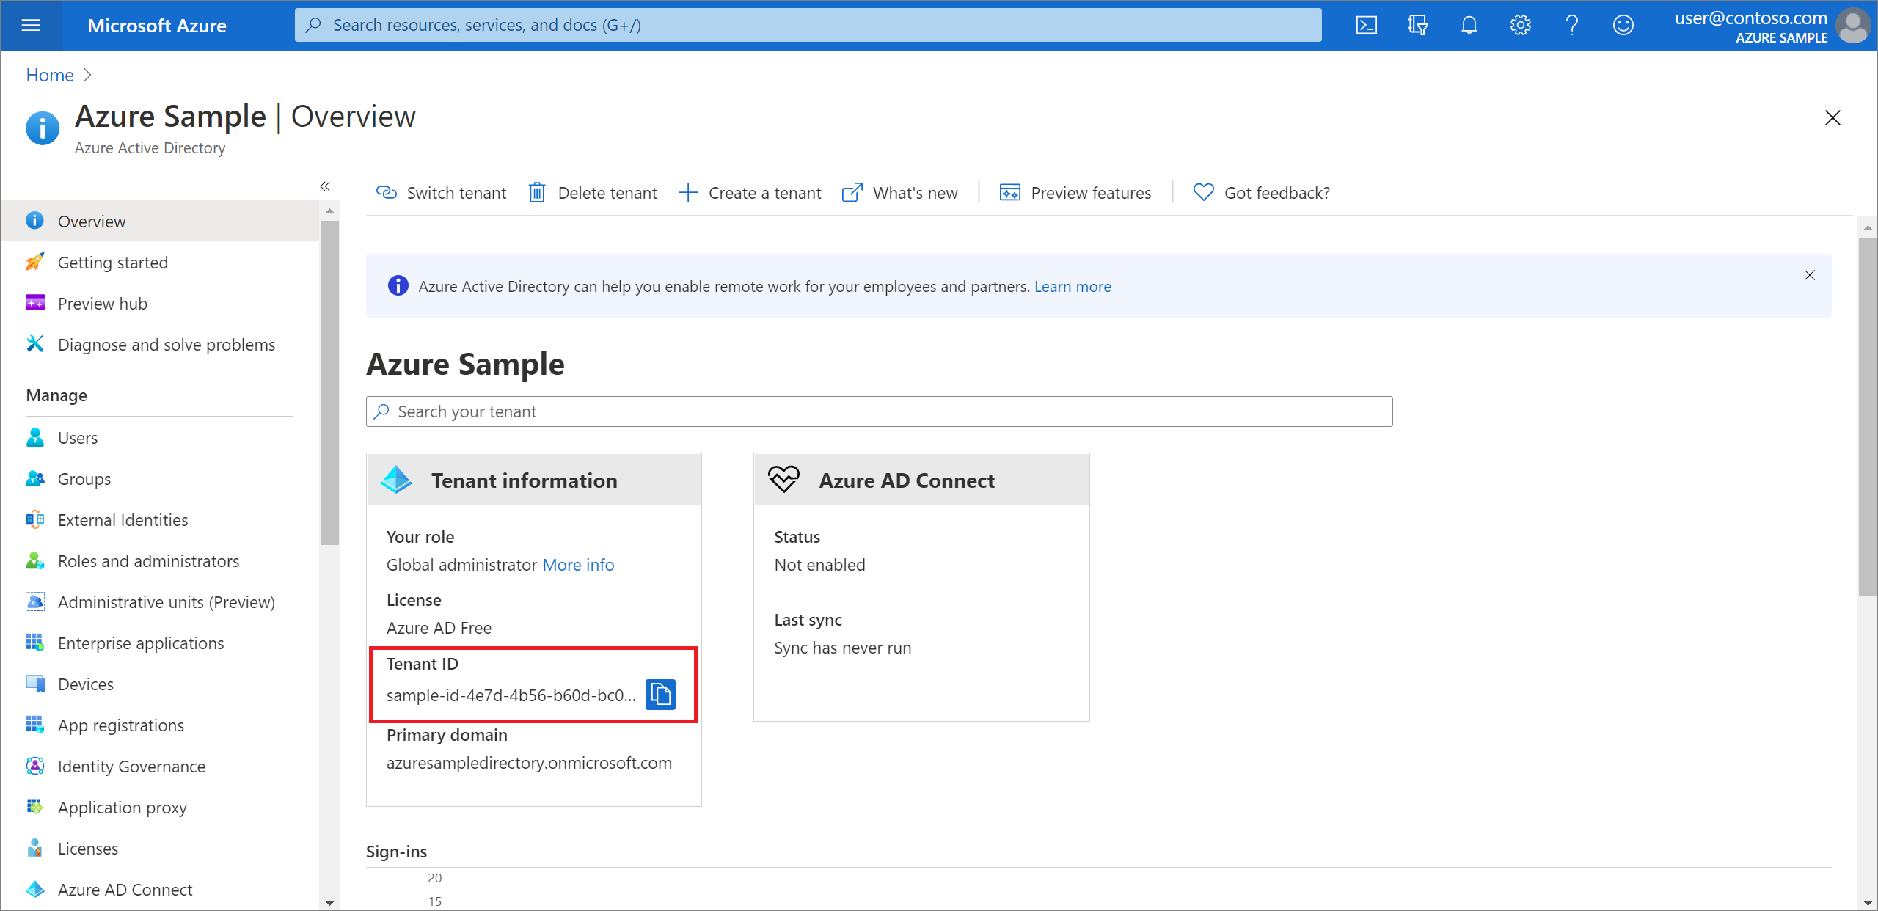
Task: Click the 'Sync has never run' text
Action: [842, 647]
